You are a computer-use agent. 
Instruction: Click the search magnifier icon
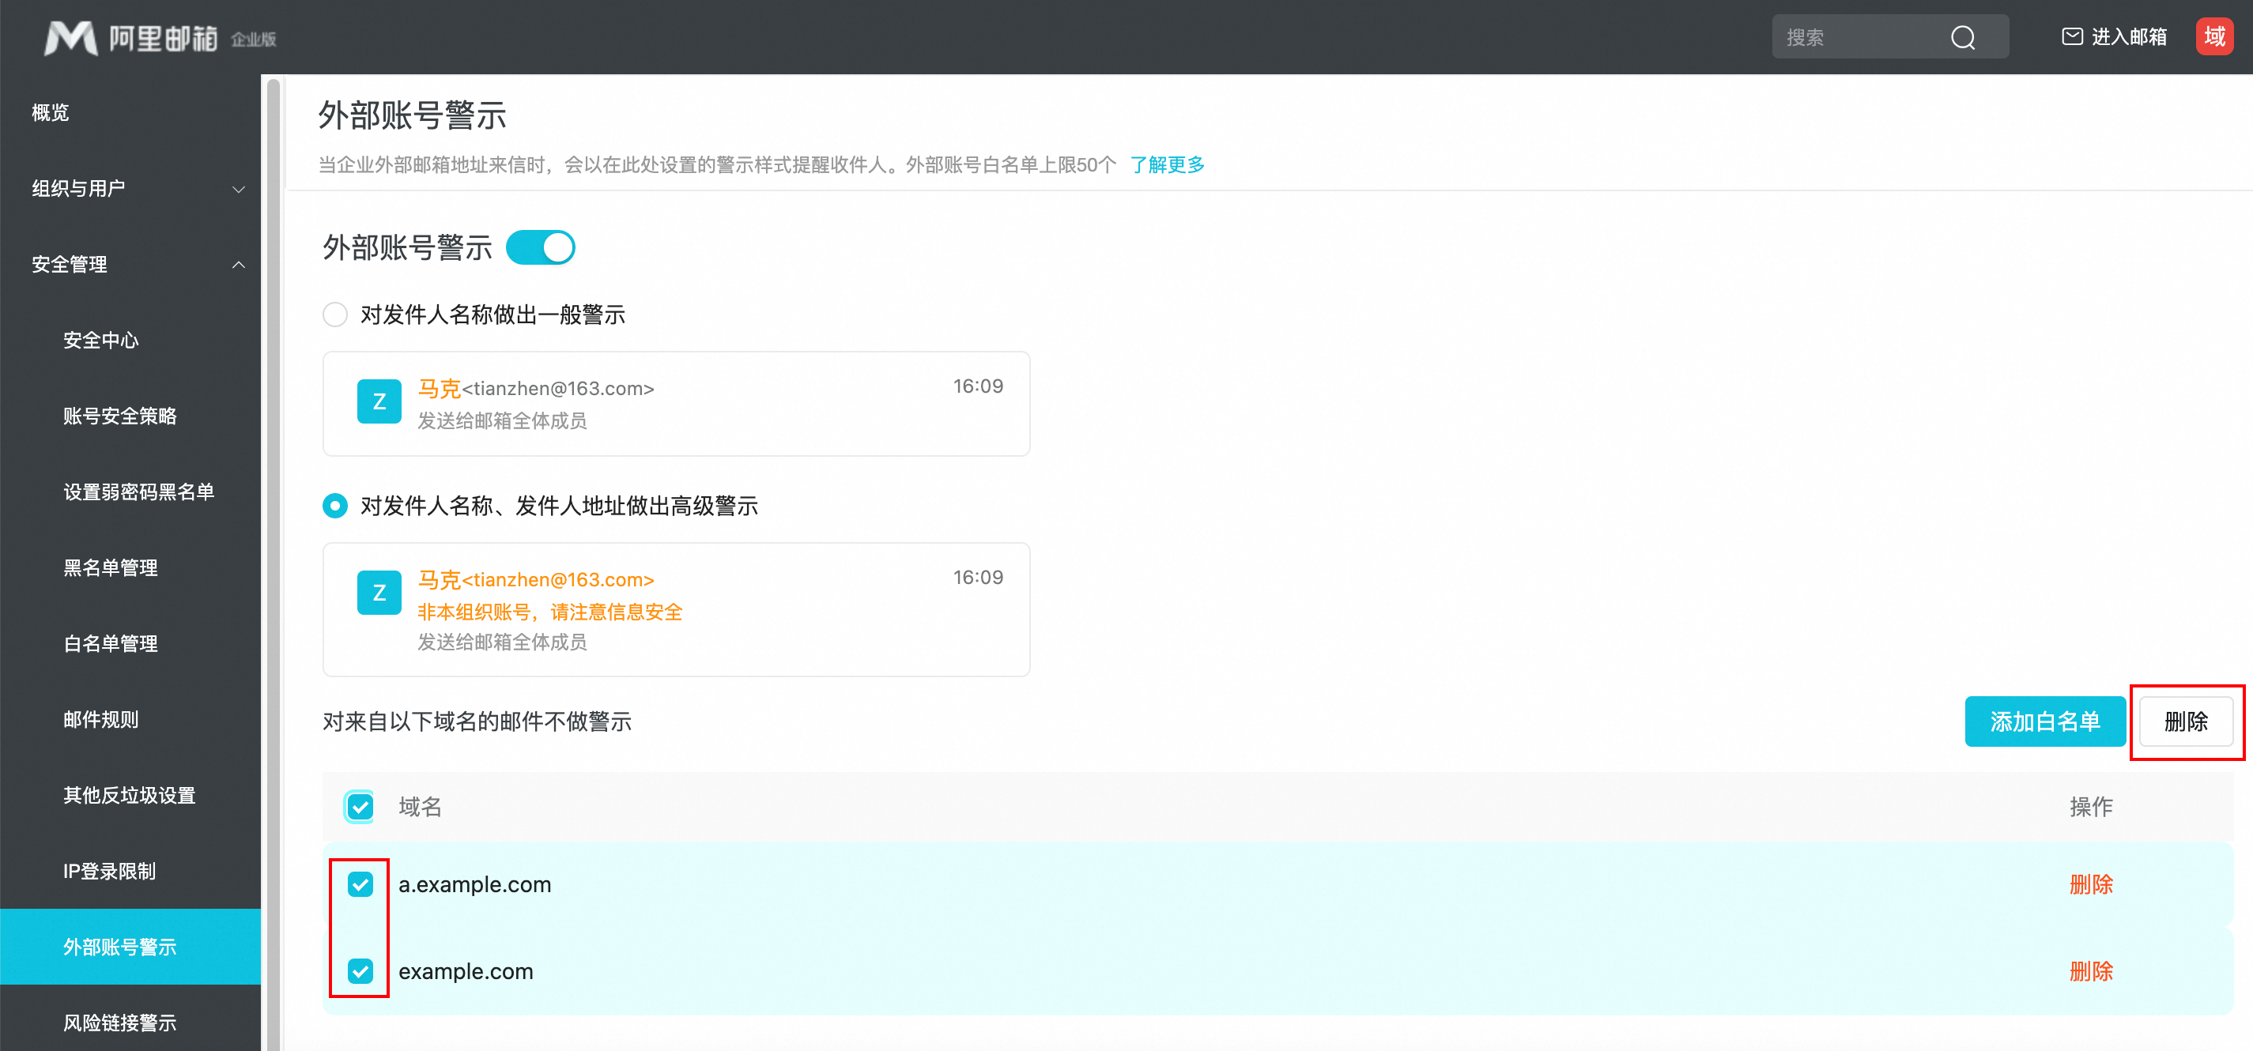pos(1962,38)
